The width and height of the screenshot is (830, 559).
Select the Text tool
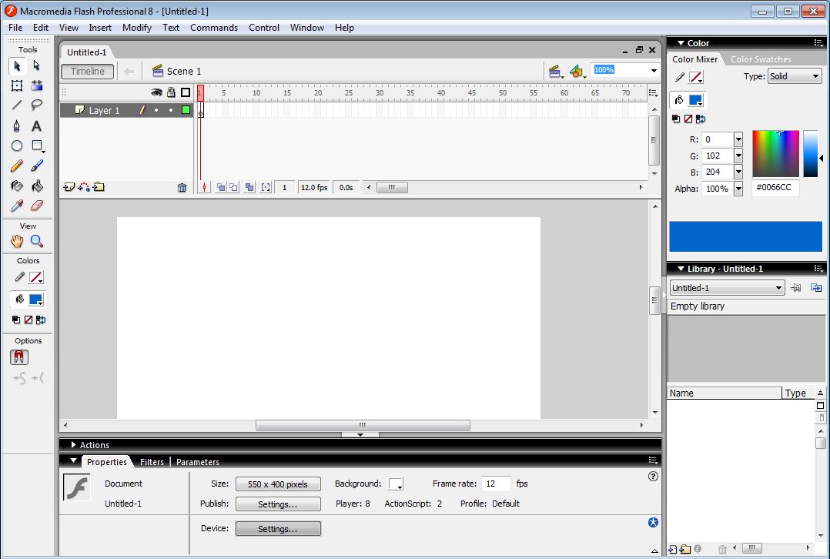(x=36, y=126)
